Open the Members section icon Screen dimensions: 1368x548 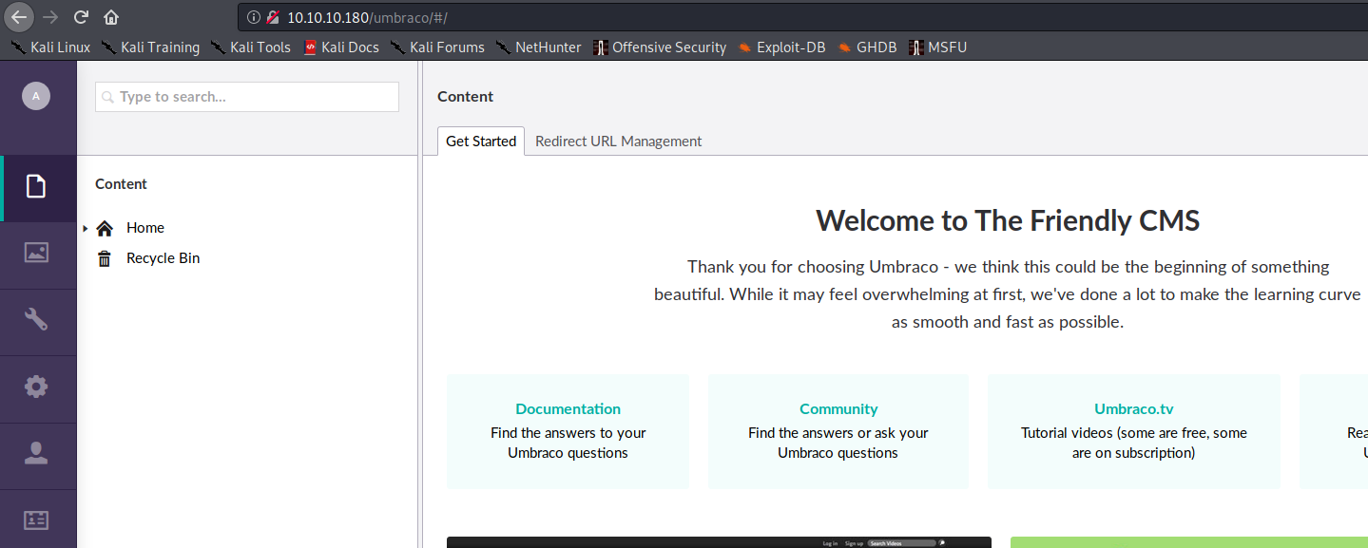coord(38,520)
